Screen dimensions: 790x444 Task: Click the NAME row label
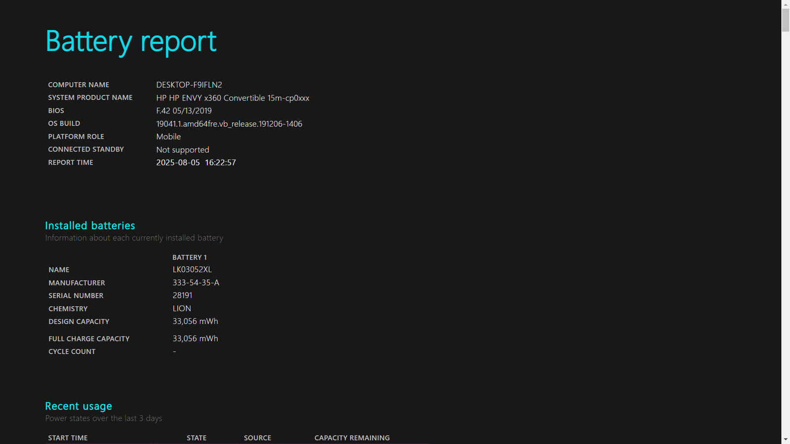point(59,270)
